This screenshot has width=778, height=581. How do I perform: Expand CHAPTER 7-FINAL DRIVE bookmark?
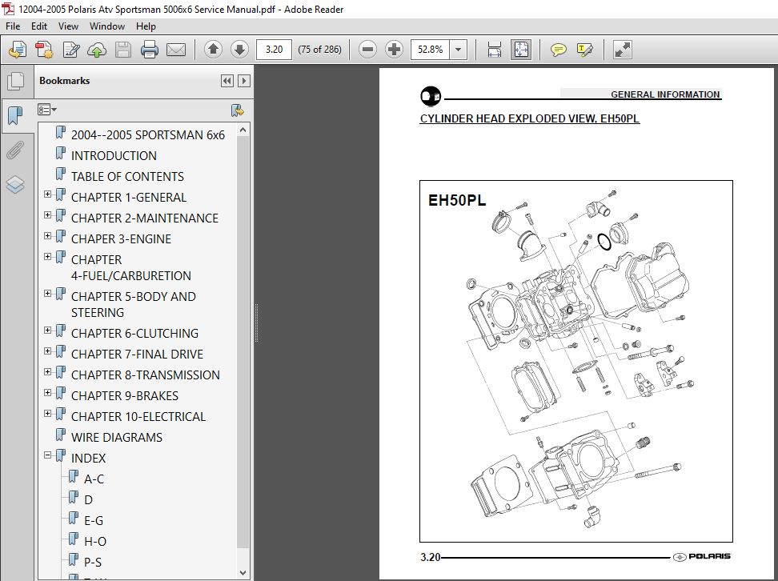[48, 351]
